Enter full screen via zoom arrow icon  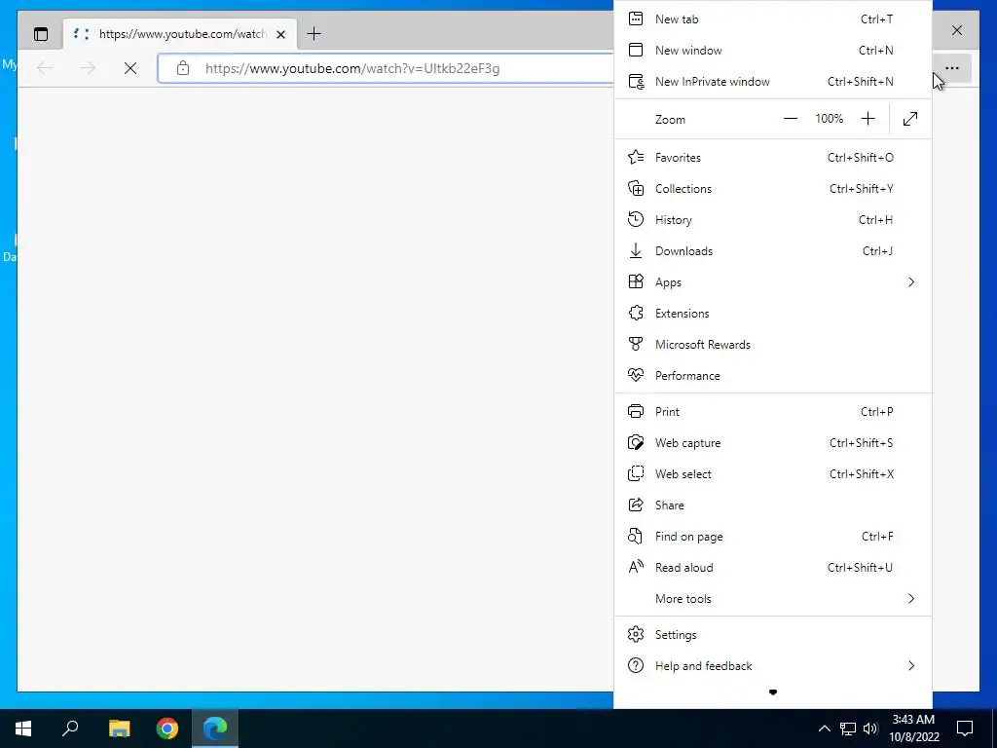[910, 119]
